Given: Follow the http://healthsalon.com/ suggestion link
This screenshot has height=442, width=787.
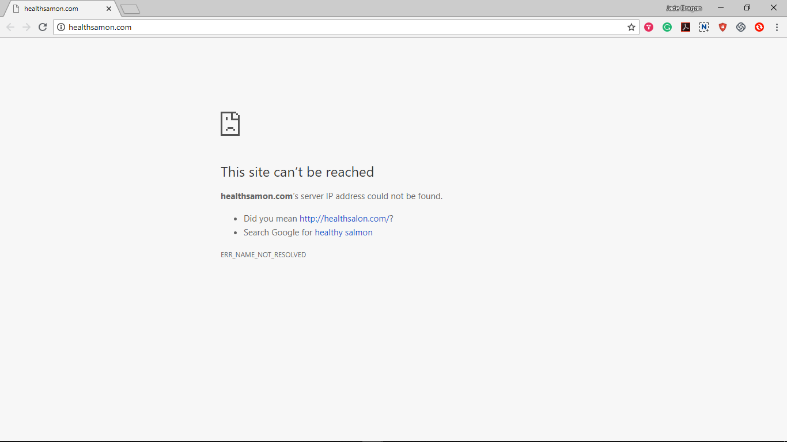Looking at the screenshot, I should point(345,219).
